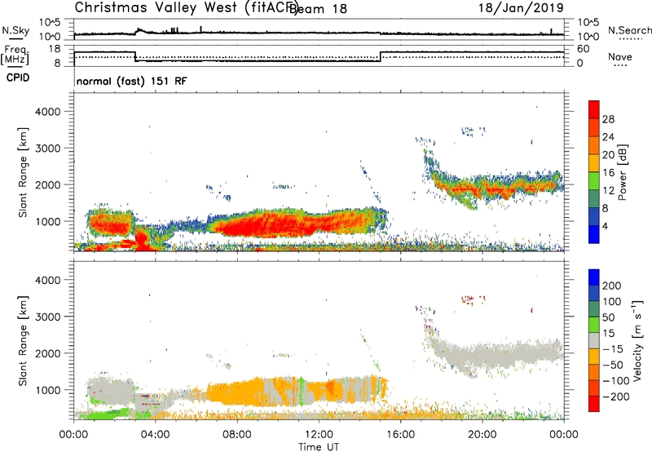Select the -15 label on Velocity colorbar
Screen dimensions: 652x452
(x=613, y=349)
